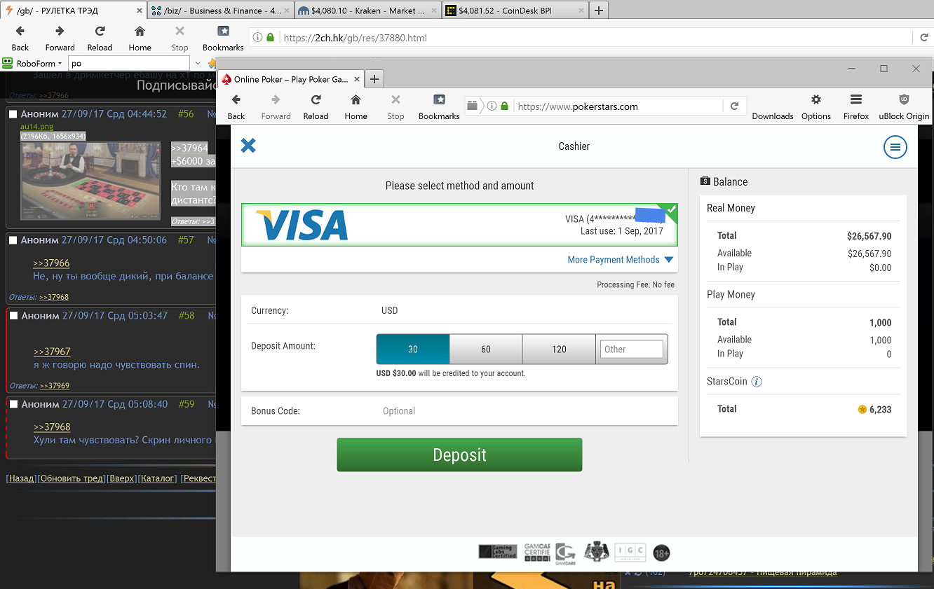
Task: Select the VISA payment card
Action: pos(459,225)
